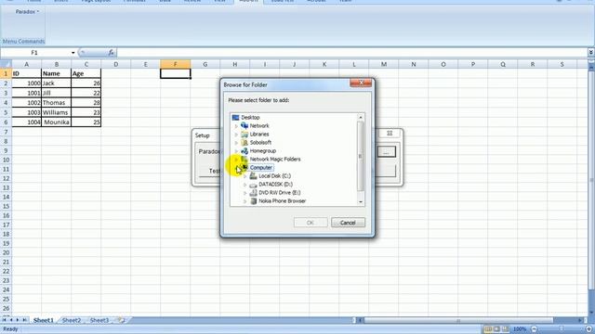Click cell with ID 1002
The image size is (595, 334).
[27, 103]
